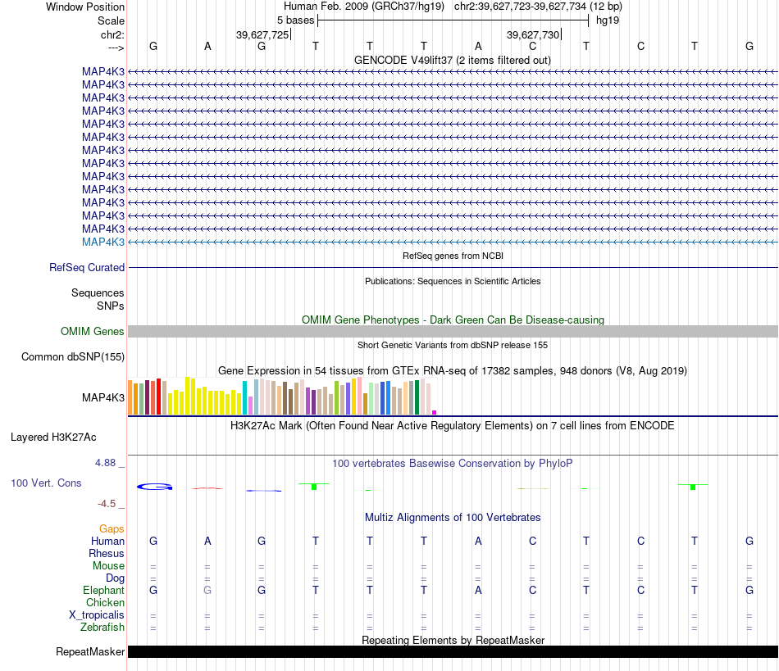Click the blue G conservation logo glyph

154,487
